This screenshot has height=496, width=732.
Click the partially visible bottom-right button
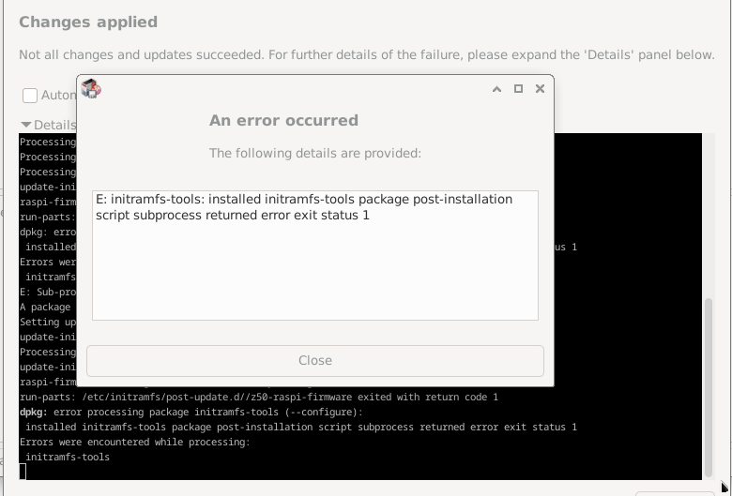[x=674, y=492]
